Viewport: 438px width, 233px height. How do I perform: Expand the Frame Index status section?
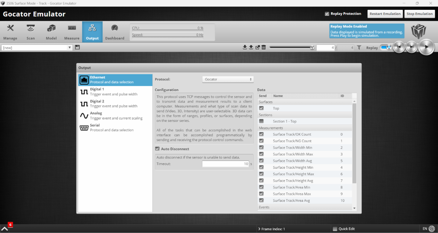point(271,229)
